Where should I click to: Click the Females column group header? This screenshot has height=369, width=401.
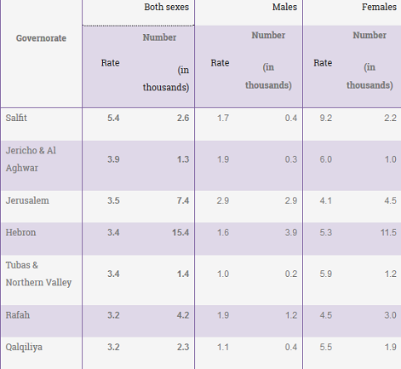[x=379, y=7]
